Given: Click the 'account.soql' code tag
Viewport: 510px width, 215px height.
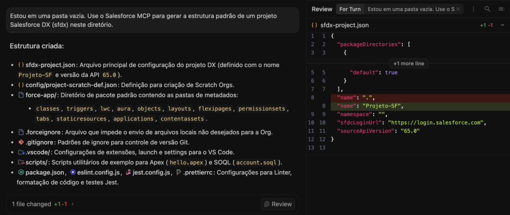Looking at the screenshot, I should [257, 162].
